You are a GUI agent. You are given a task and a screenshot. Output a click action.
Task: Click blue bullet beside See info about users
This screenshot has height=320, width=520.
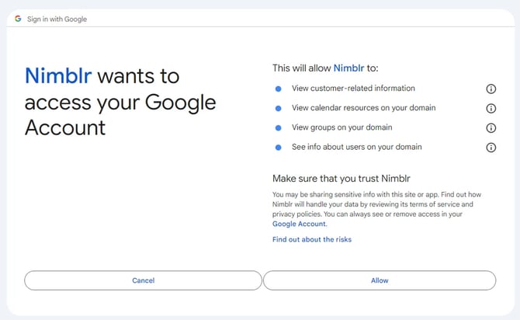pos(279,148)
